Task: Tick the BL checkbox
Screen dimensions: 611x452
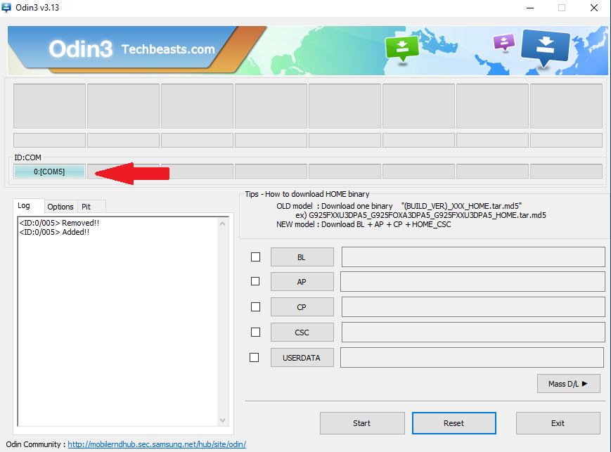Action: pos(255,257)
